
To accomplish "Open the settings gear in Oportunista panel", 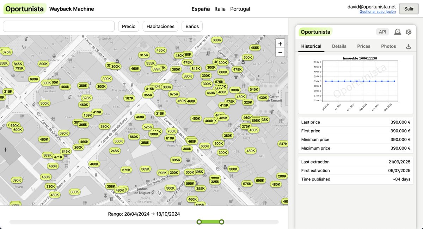I will (409, 32).
